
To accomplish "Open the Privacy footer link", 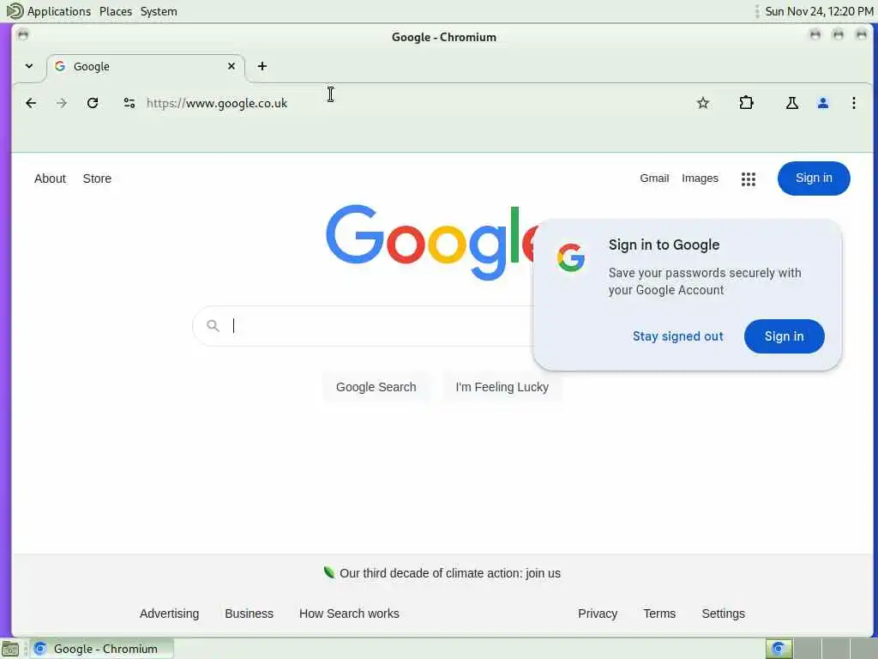I will (x=598, y=614).
